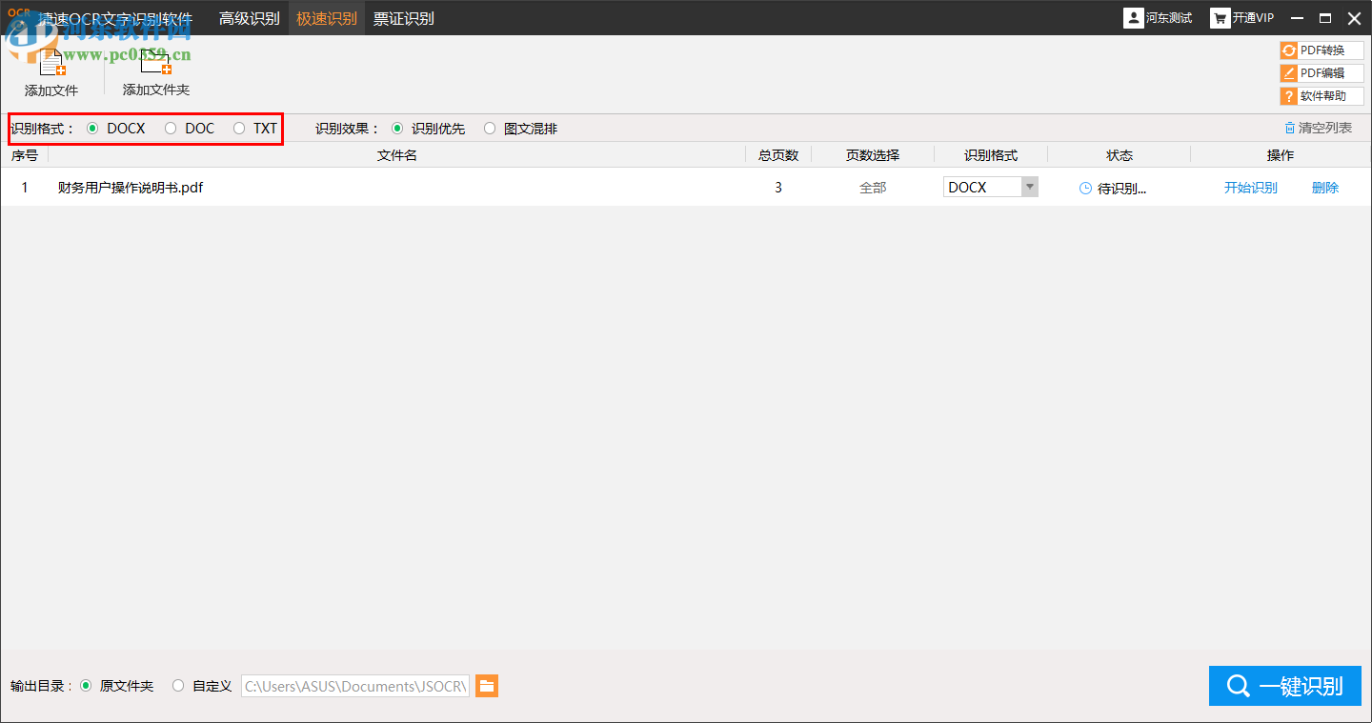Switch to the 高级识别 tab
This screenshot has height=723, width=1372.
[x=250, y=17]
